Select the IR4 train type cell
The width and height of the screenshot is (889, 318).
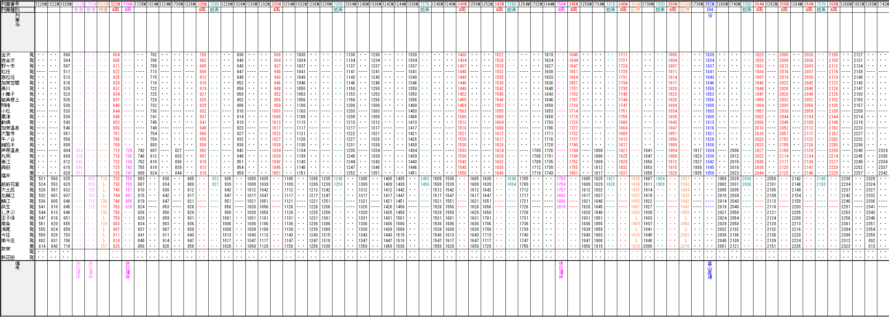[710, 10]
